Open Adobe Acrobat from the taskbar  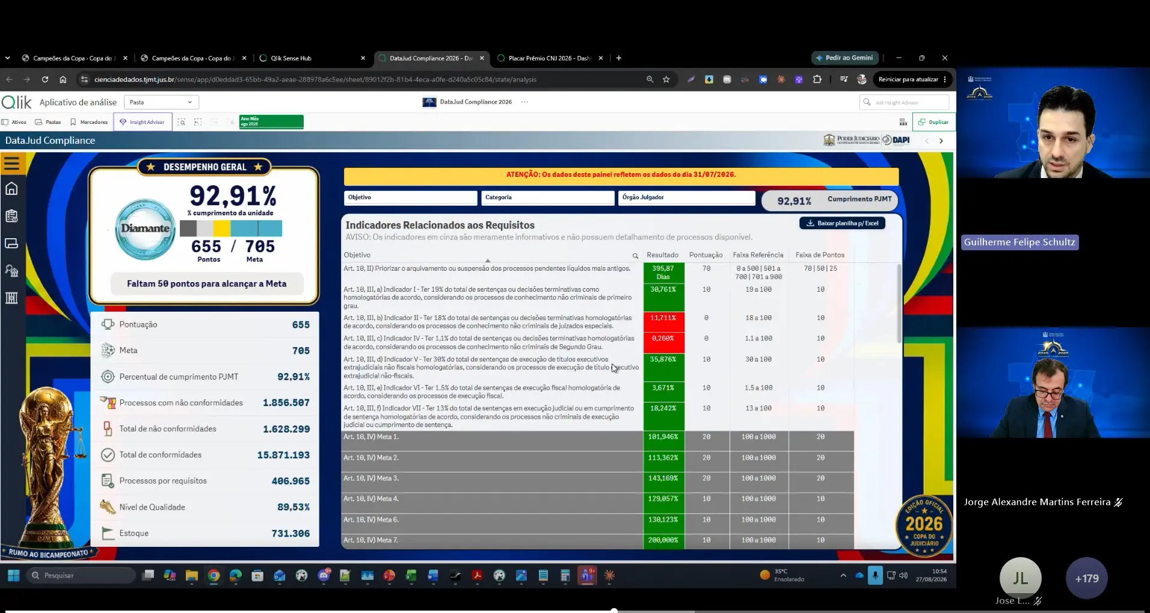coord(477,576)
